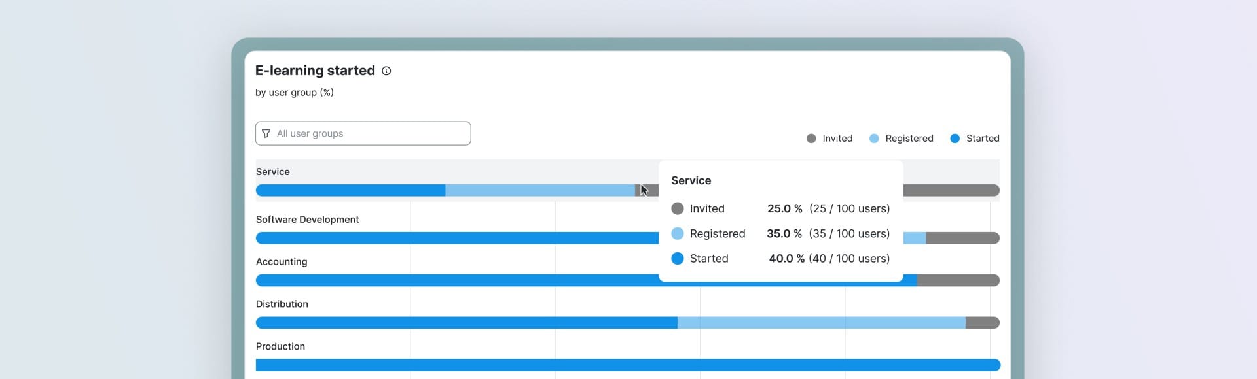
Task: Click the gray Invited segment of the Accounting bar
Action: pyautogui.click(x=957, y=280)
